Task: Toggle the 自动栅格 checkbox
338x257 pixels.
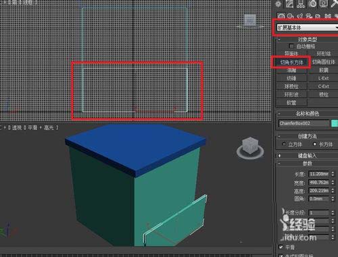Action: 291,46
